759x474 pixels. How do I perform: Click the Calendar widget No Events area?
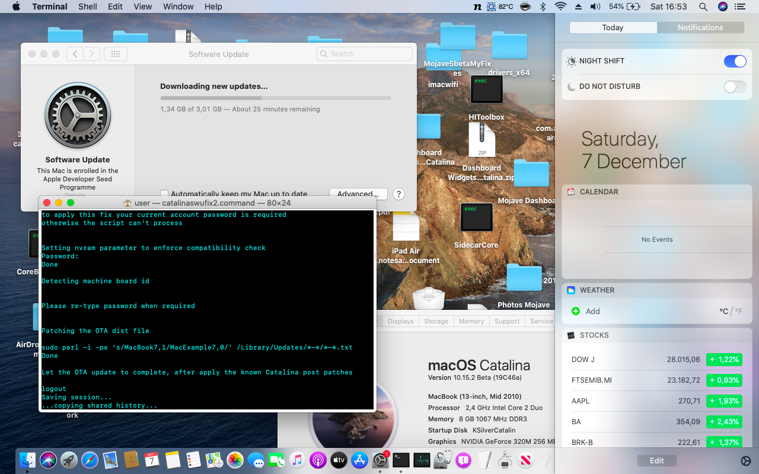pos(657,239)
